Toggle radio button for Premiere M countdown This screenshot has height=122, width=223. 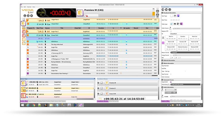[98, 83]
